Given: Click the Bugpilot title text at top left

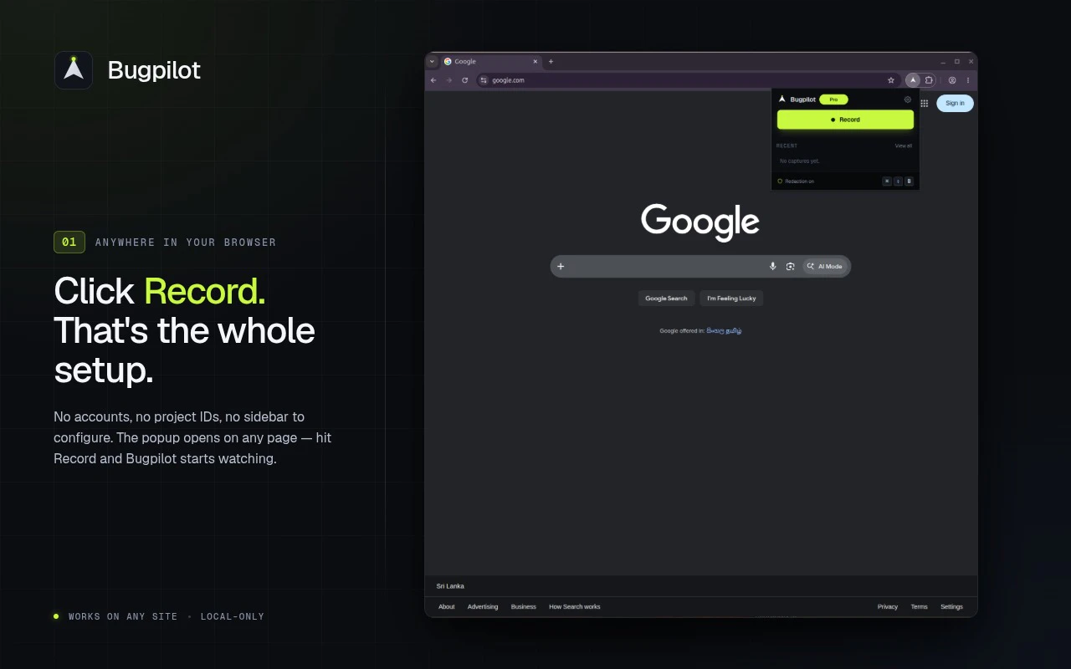Looking at the screenshot, I should [x=154, y=70].
